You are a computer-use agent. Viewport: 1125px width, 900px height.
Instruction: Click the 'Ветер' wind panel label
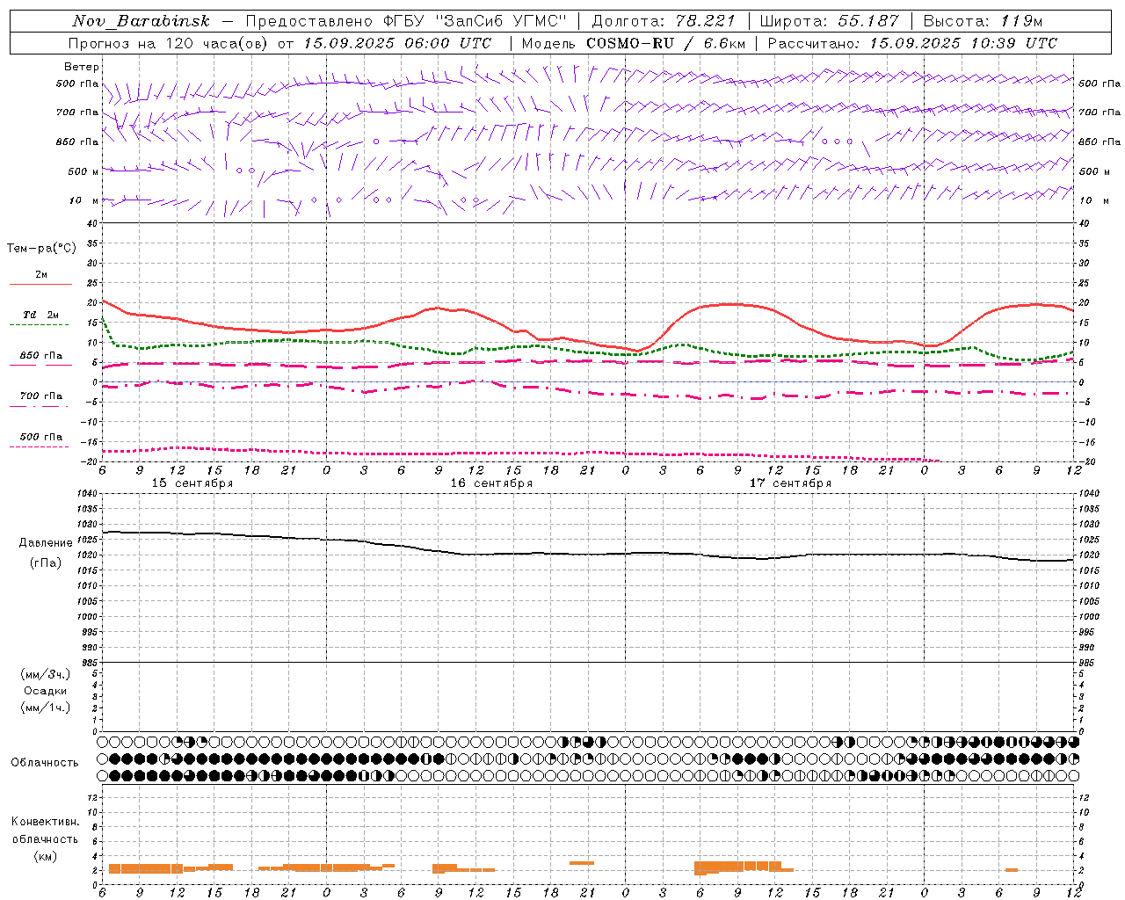(x=82, y=67)
